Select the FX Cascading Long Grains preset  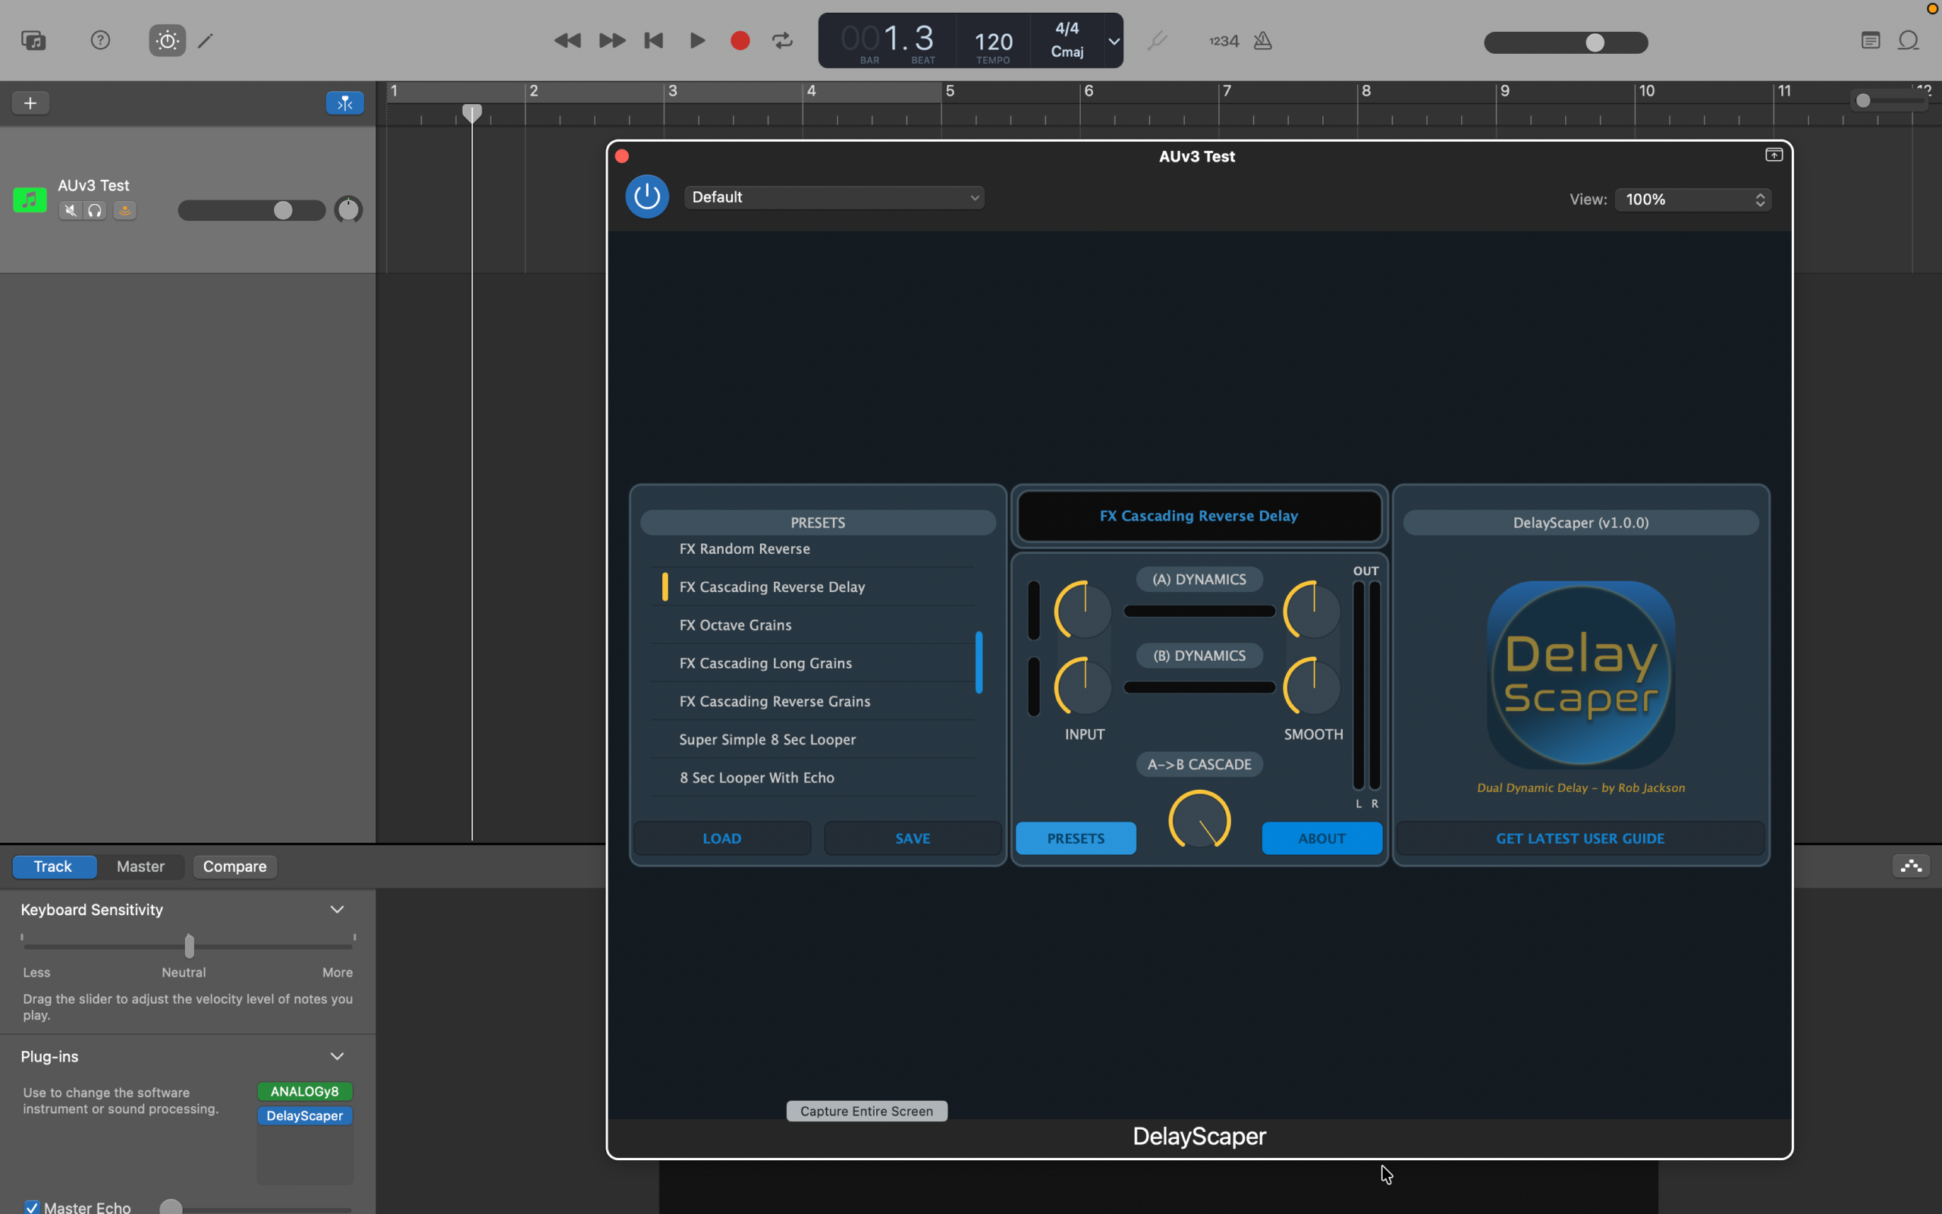(x=812, y=663)
